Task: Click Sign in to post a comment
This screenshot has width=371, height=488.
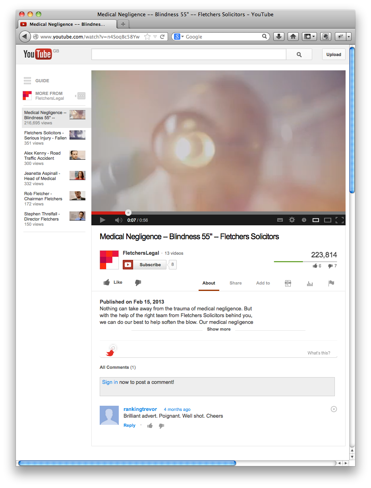Action: (110, 382)
